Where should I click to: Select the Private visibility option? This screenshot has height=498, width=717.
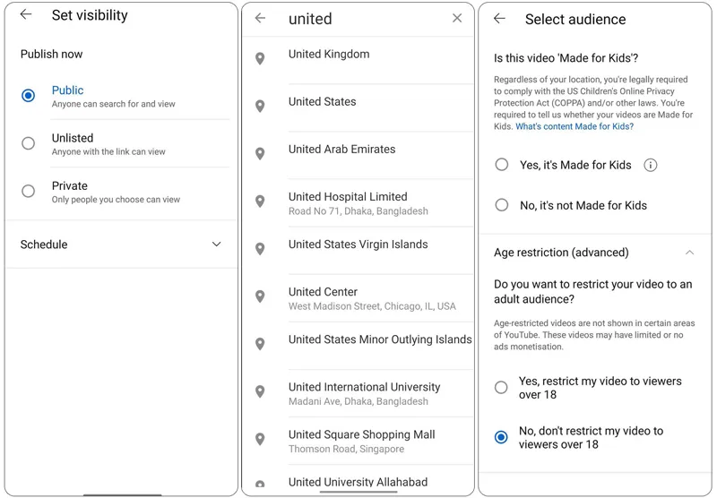pyautogui.click(x=29, y=191)
